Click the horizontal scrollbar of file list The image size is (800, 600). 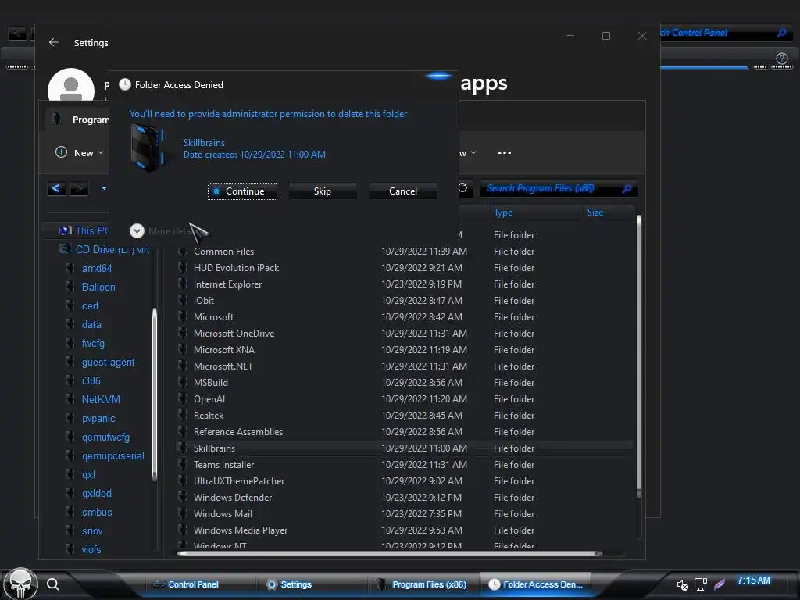tap(390, 554)
